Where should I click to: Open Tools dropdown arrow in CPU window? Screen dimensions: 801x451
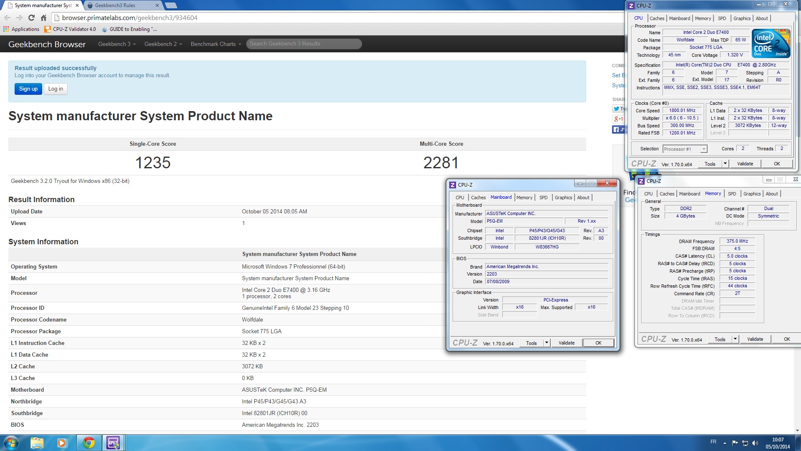pos(725,164)
